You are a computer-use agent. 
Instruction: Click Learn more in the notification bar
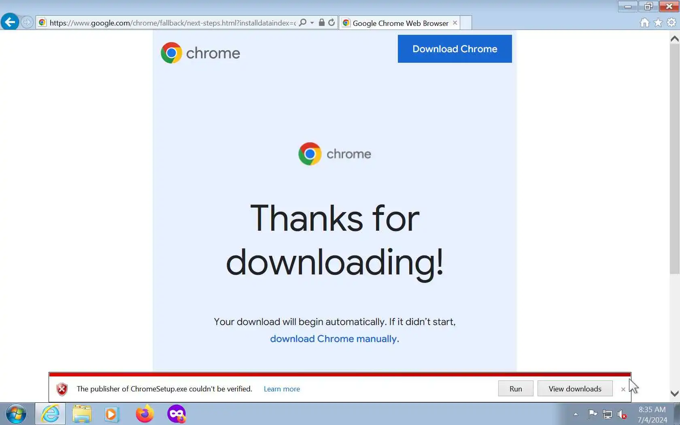tap(282, 389)
